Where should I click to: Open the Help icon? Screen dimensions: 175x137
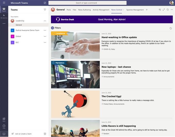point(4,126)
